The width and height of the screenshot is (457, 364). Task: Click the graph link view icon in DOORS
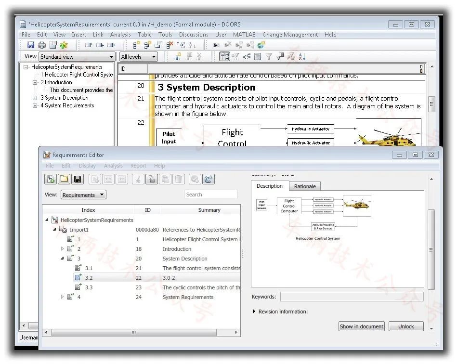(x=247, y=56)
